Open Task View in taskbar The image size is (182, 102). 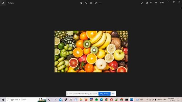pyautogui.click(x=55, y=99)
